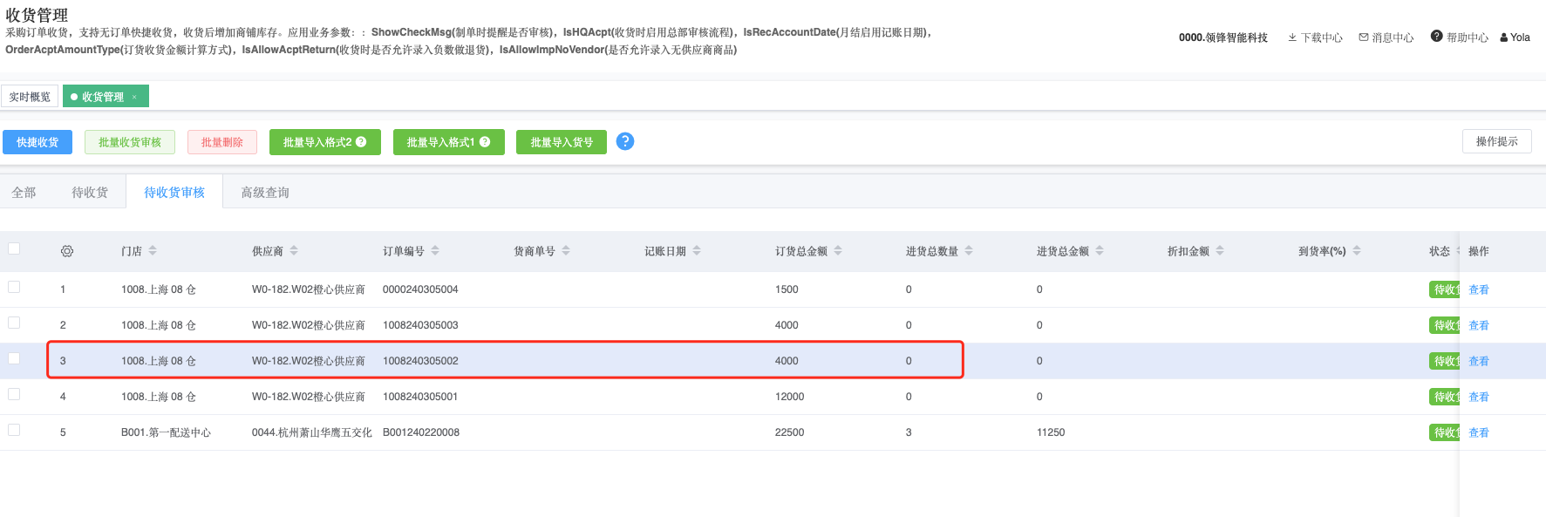
Task: Switch to 实时概览 tab
Action: [x=30, y=97]
